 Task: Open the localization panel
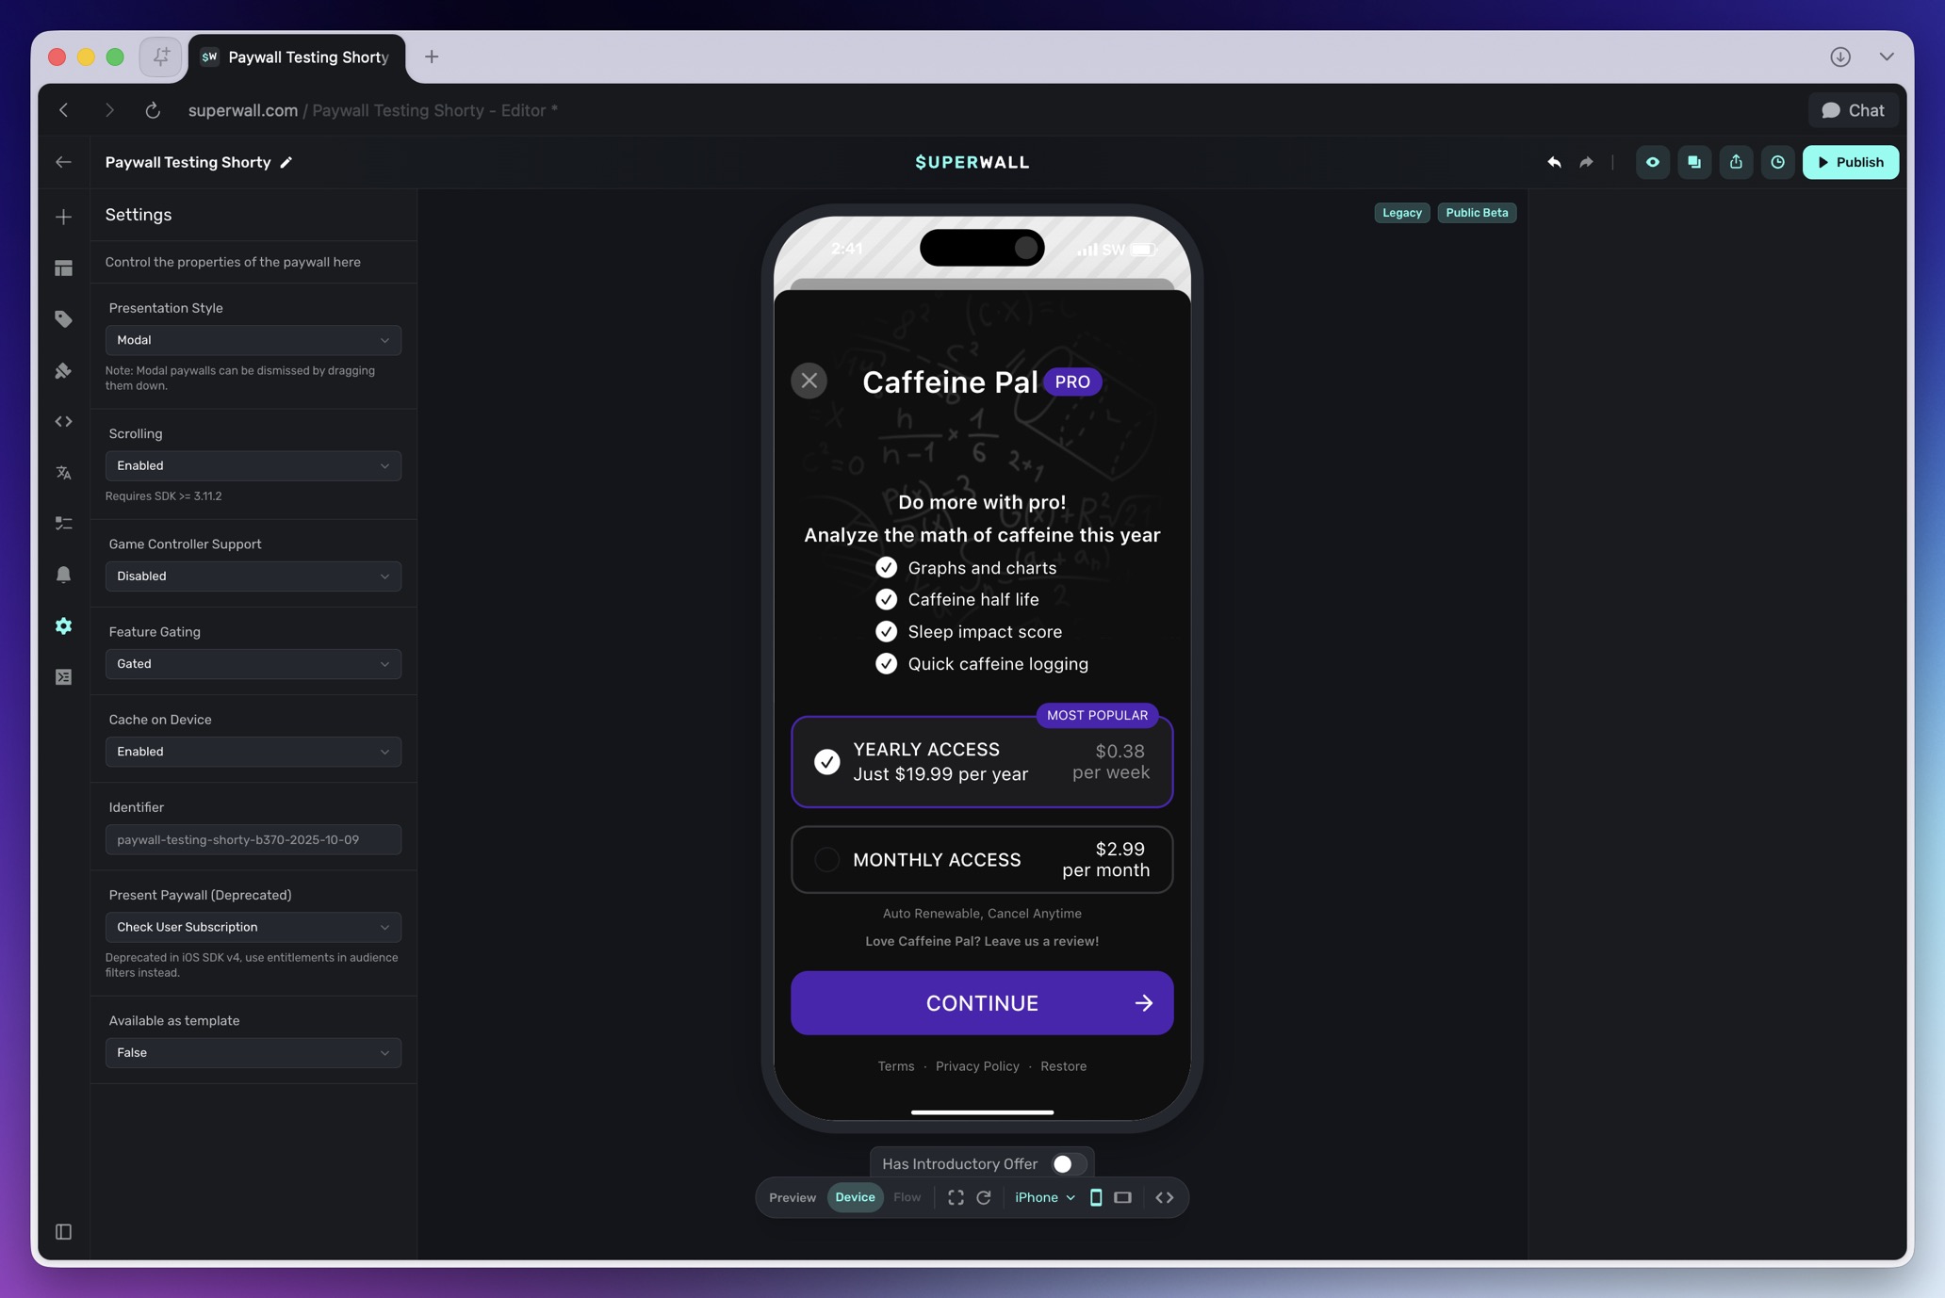tap(63, 473)
